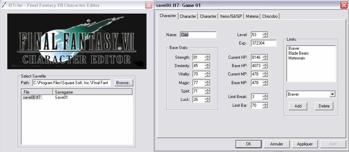Select Blade Beam in the Limits list

[x=299, y=53]
